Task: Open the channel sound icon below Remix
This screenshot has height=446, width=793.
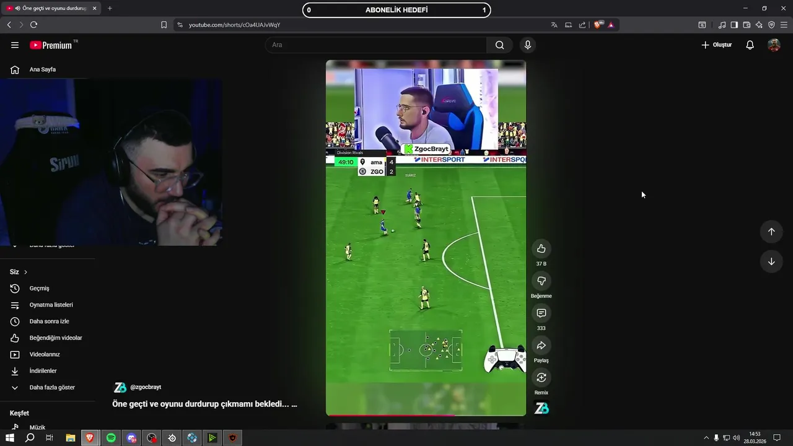Action: coord(541,408)
